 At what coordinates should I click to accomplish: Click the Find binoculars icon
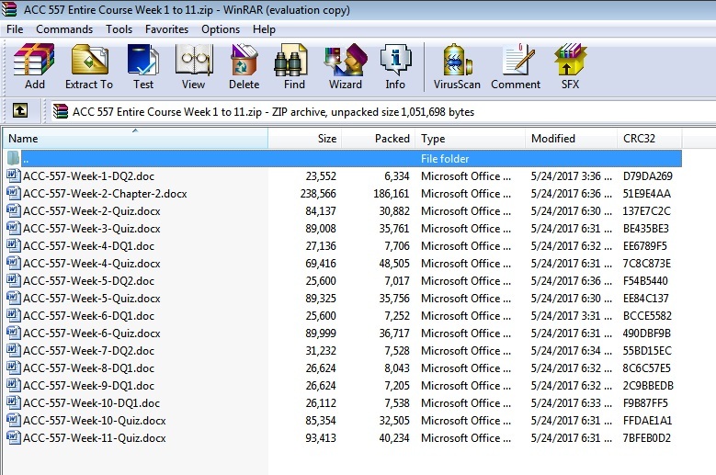click(291, 61)
